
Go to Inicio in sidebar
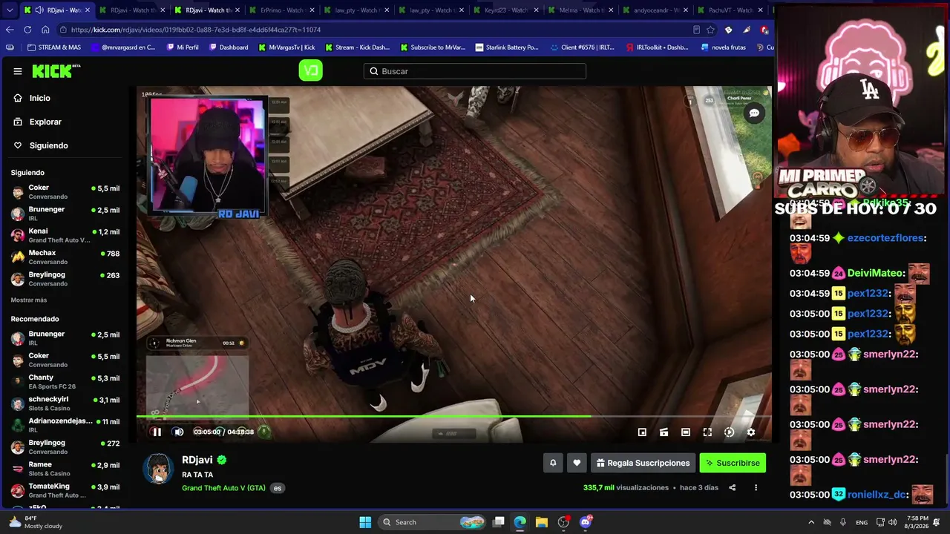point(40,98)
